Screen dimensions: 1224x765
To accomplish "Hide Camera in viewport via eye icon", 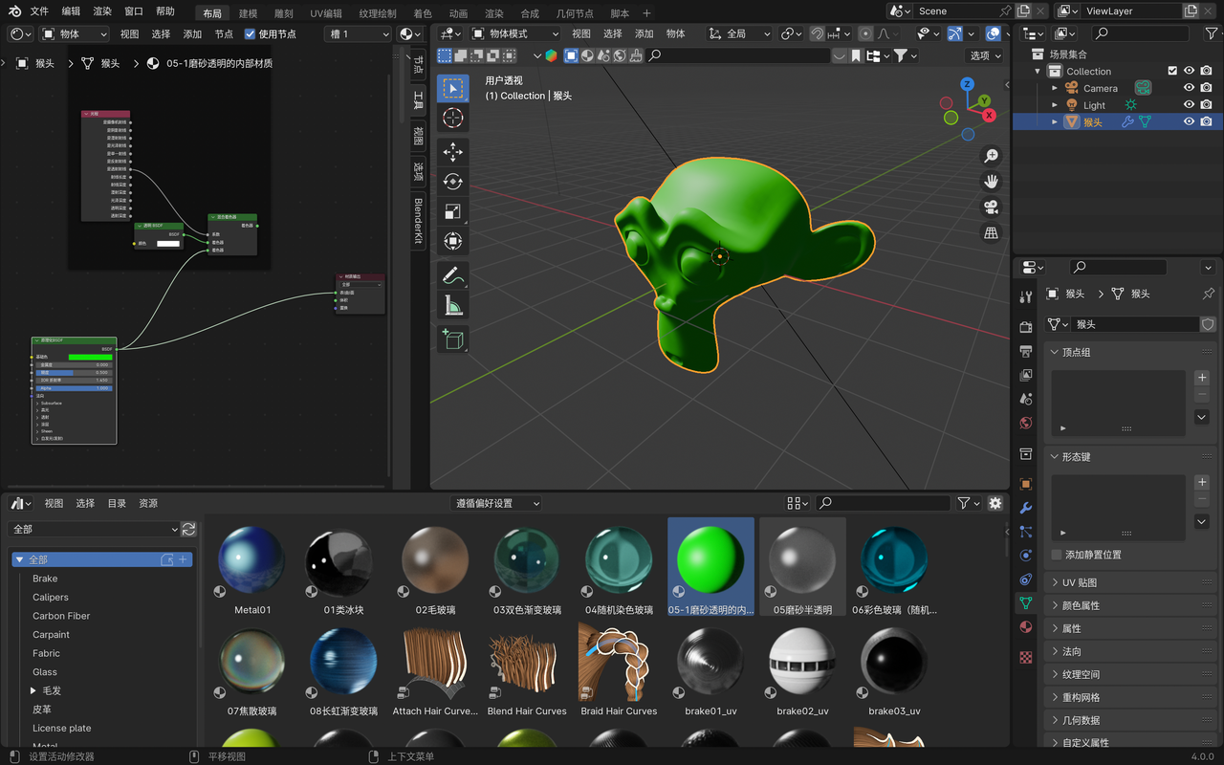I will [1190, 88].
